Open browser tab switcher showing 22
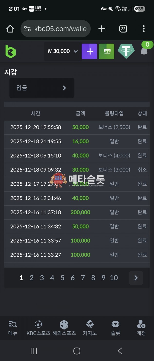Screen dimensions: 154x361 (x=123, y=29)
